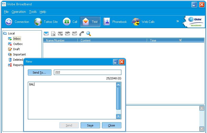Open the Tattoo Site globe button
Screen dimensions: 207x133
point(46,22)
